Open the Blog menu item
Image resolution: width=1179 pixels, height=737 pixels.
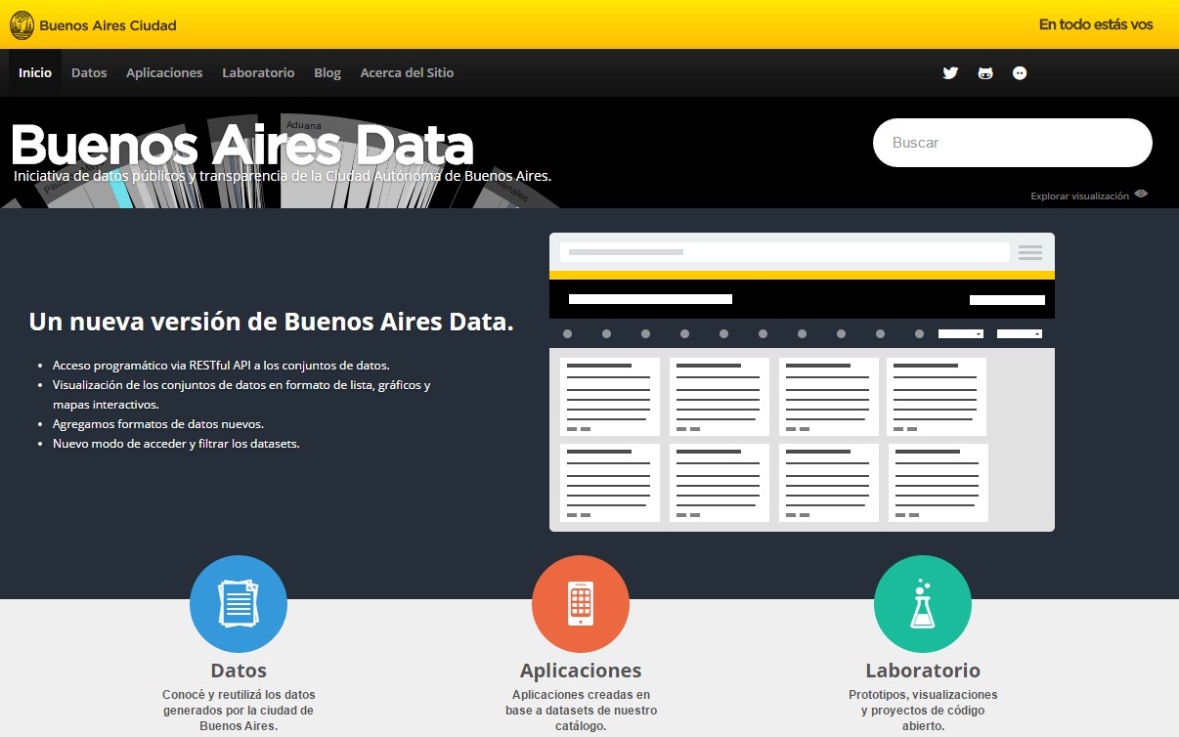(327, 73)
